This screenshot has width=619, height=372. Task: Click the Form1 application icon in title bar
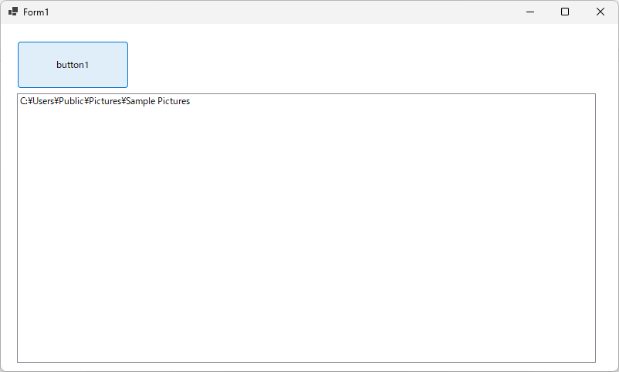(13, 12)
